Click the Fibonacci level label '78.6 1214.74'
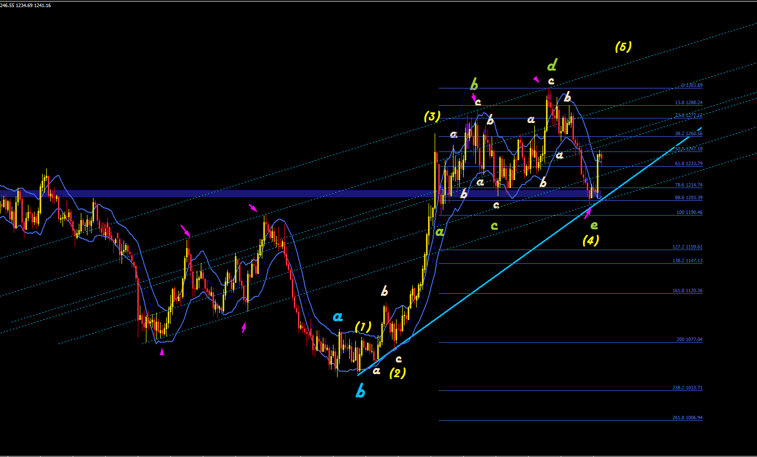 688,185
